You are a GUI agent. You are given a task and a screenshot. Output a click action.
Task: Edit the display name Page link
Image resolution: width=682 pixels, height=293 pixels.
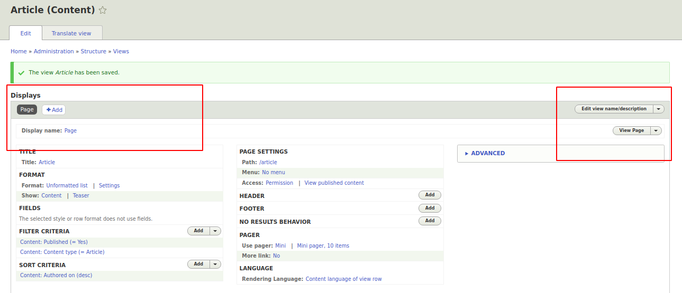tap(70, 130)
